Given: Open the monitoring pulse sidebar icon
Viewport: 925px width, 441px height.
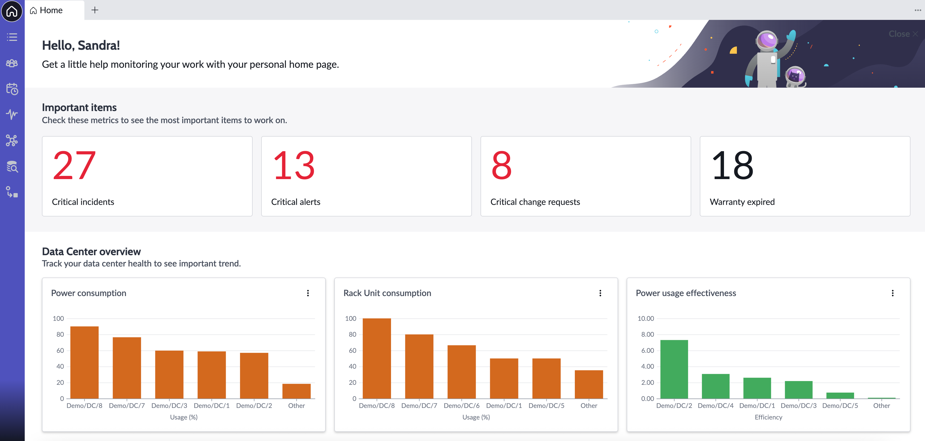Looking at the screenshot, I should point(12,114).
